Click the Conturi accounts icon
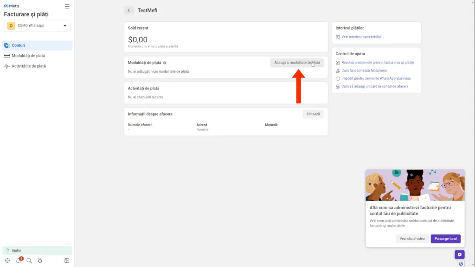The height and width of the screenshot is (267, 475). click(x=6, y=45)
